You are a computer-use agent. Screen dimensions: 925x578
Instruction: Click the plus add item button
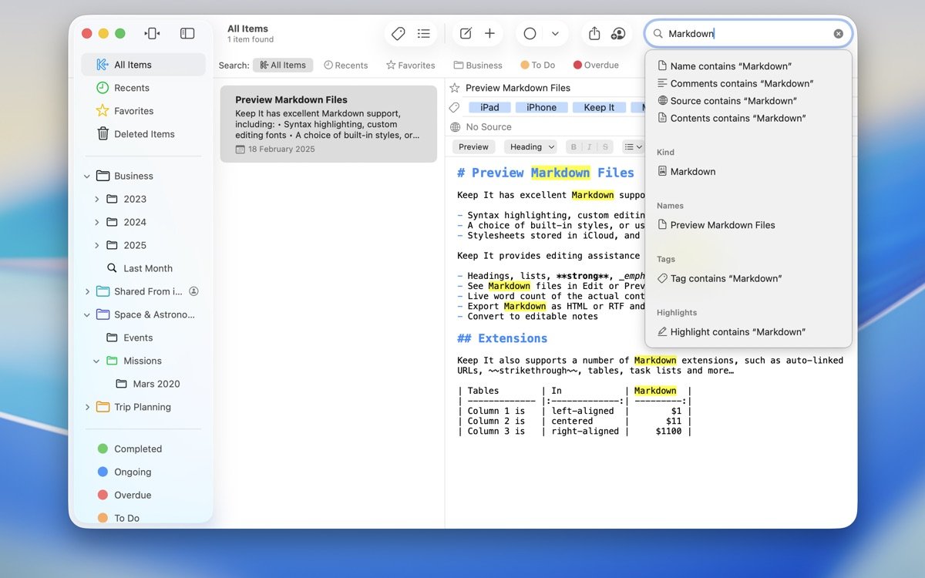[x=489, y=34]
